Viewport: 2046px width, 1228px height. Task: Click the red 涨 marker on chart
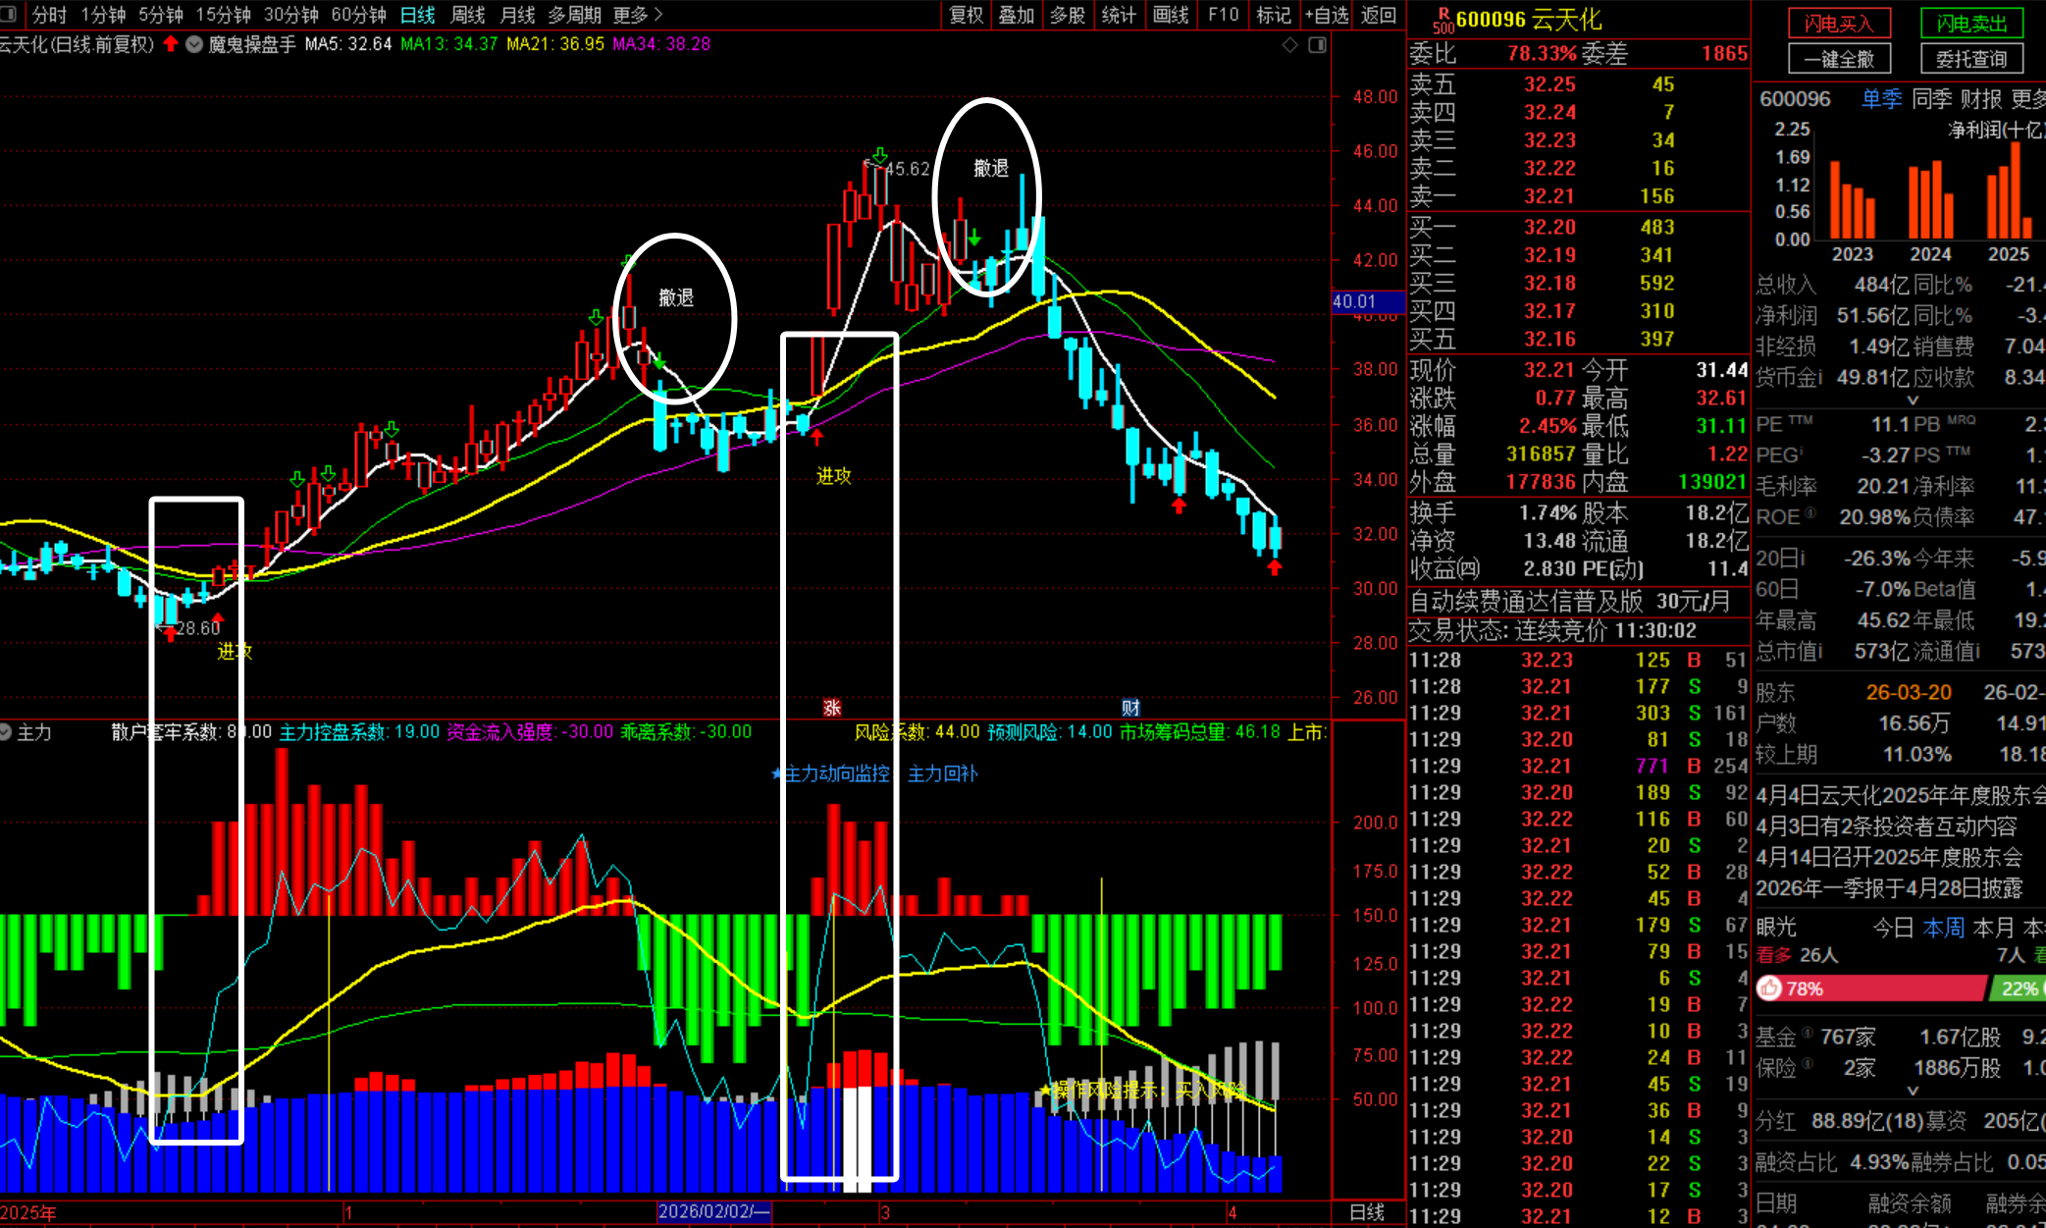point(832,707)
